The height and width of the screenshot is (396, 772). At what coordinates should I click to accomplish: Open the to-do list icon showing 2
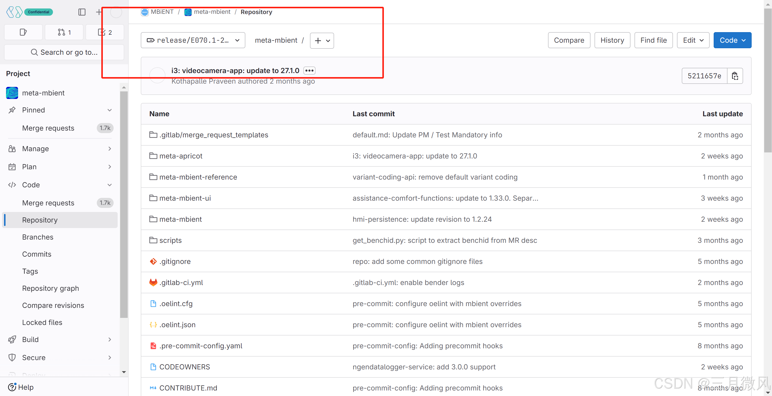[105, 32]
